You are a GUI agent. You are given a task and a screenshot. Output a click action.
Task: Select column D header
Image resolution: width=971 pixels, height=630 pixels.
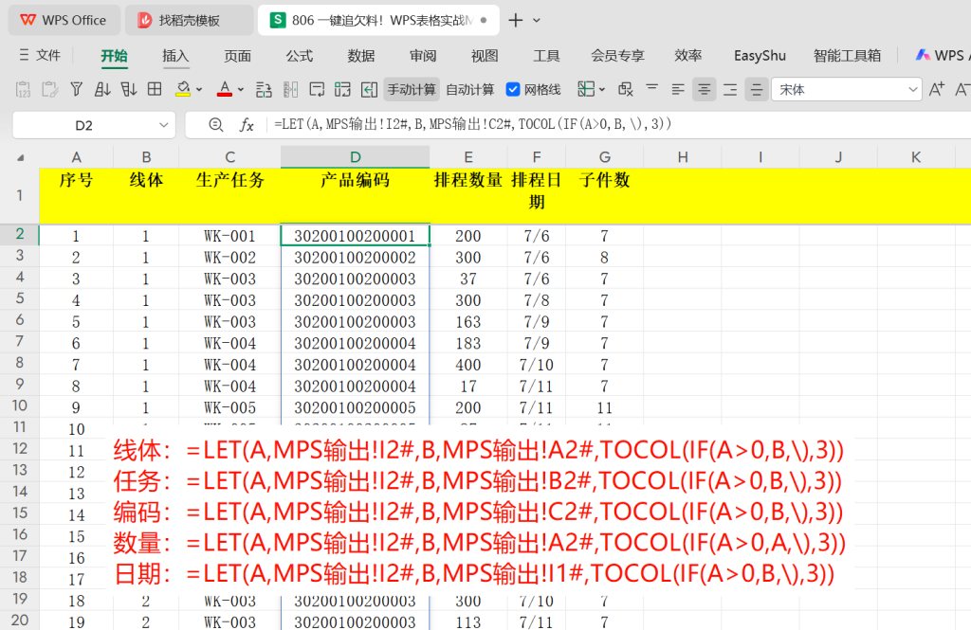pyautogui.click(x=355, y=157)
